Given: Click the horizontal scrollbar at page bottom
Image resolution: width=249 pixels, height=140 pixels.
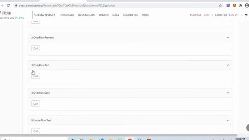Looking at the screenshot, I should (x=118, y=135).
